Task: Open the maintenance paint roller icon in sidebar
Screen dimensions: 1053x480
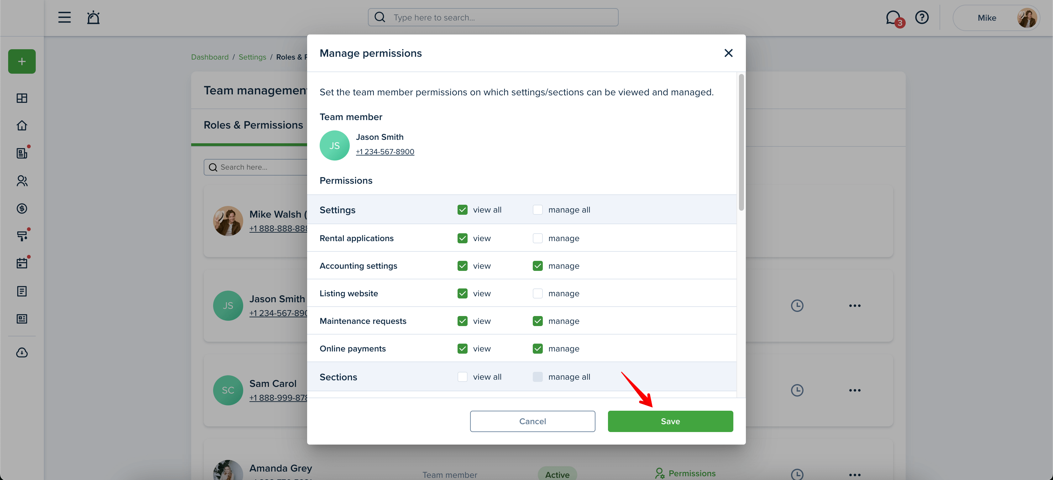Action: [22, 236]
